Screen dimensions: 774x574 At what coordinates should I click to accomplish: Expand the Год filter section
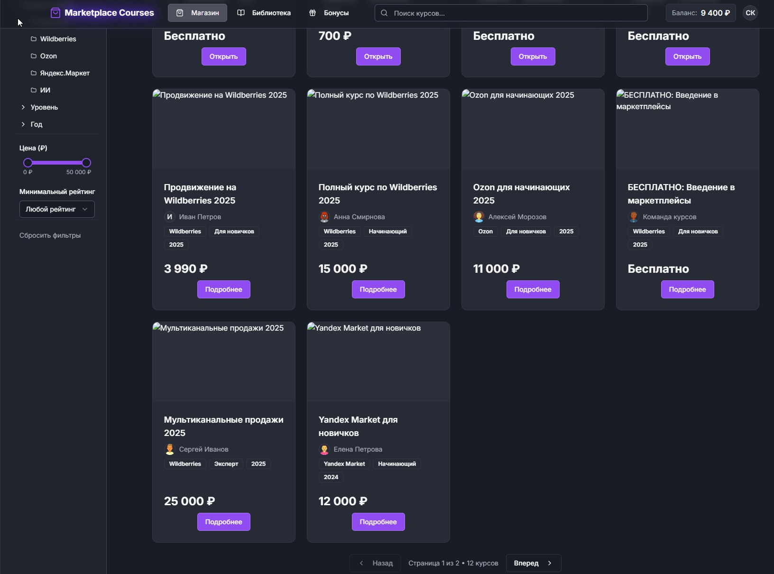[32, 124]
